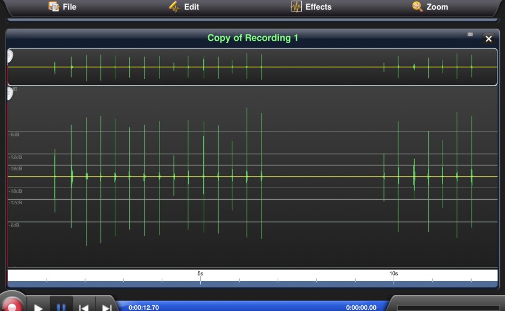This screenshot has height=311, width=505.
Task: Pause playback with the Pause button
Action: [x=61, y=306]
